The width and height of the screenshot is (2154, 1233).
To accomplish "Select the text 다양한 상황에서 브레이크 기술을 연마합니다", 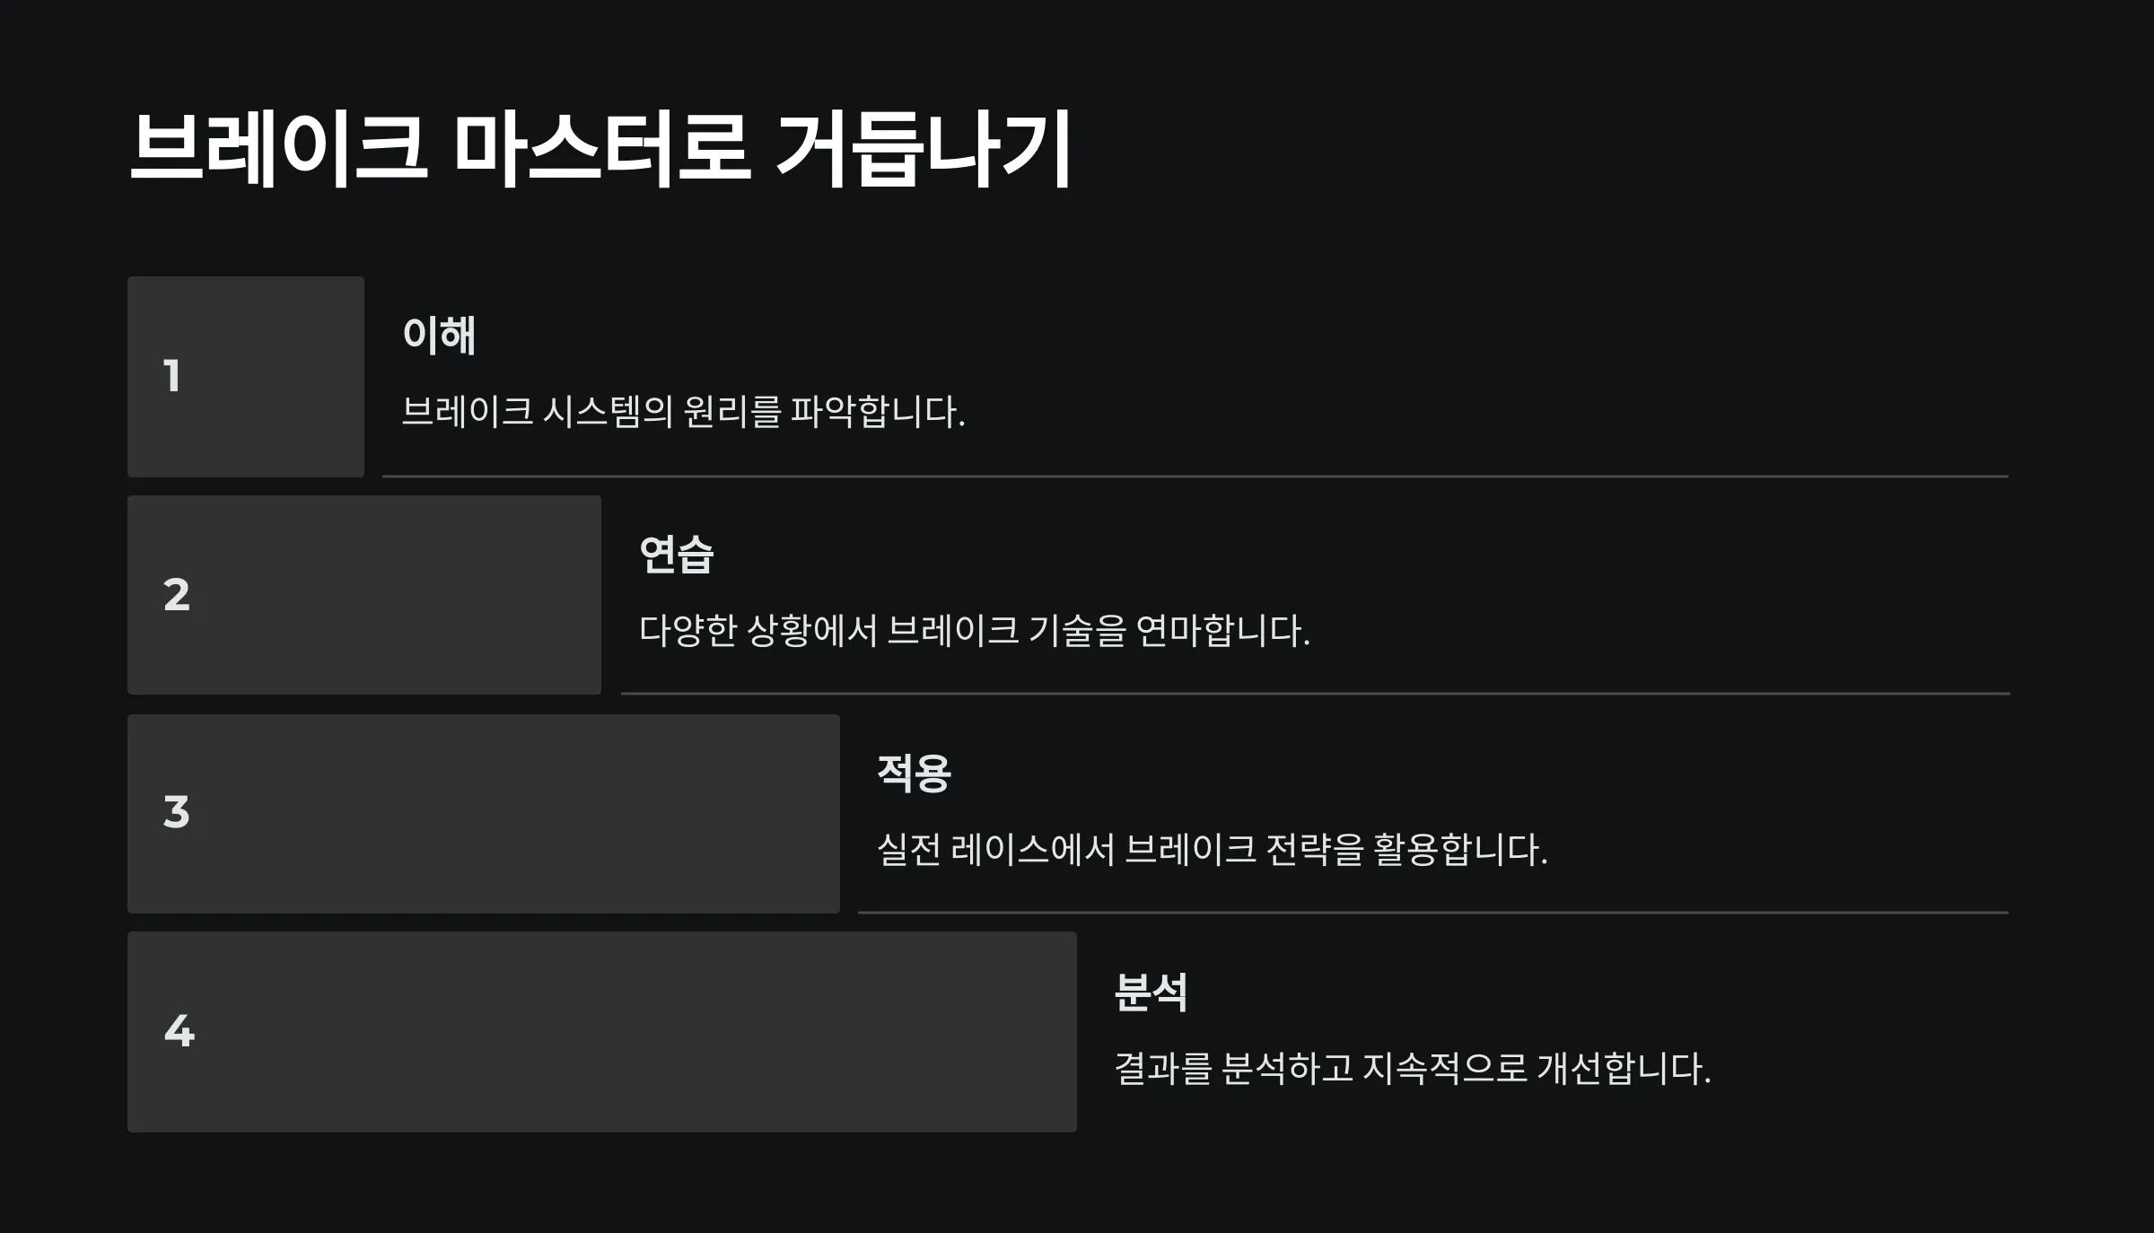I will tap(975, 631).
